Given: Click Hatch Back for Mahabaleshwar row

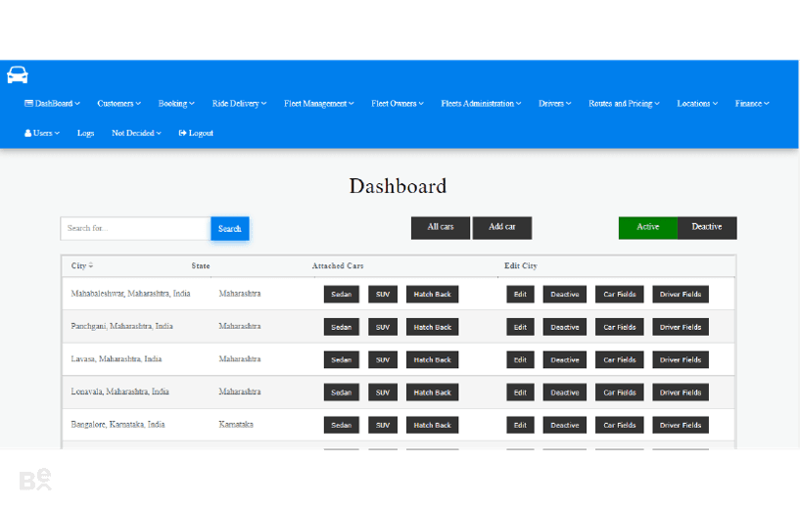Looking at the screenshot, I should coord(432,295).
